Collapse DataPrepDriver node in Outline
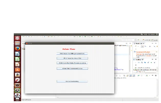 tap(134, 70)
